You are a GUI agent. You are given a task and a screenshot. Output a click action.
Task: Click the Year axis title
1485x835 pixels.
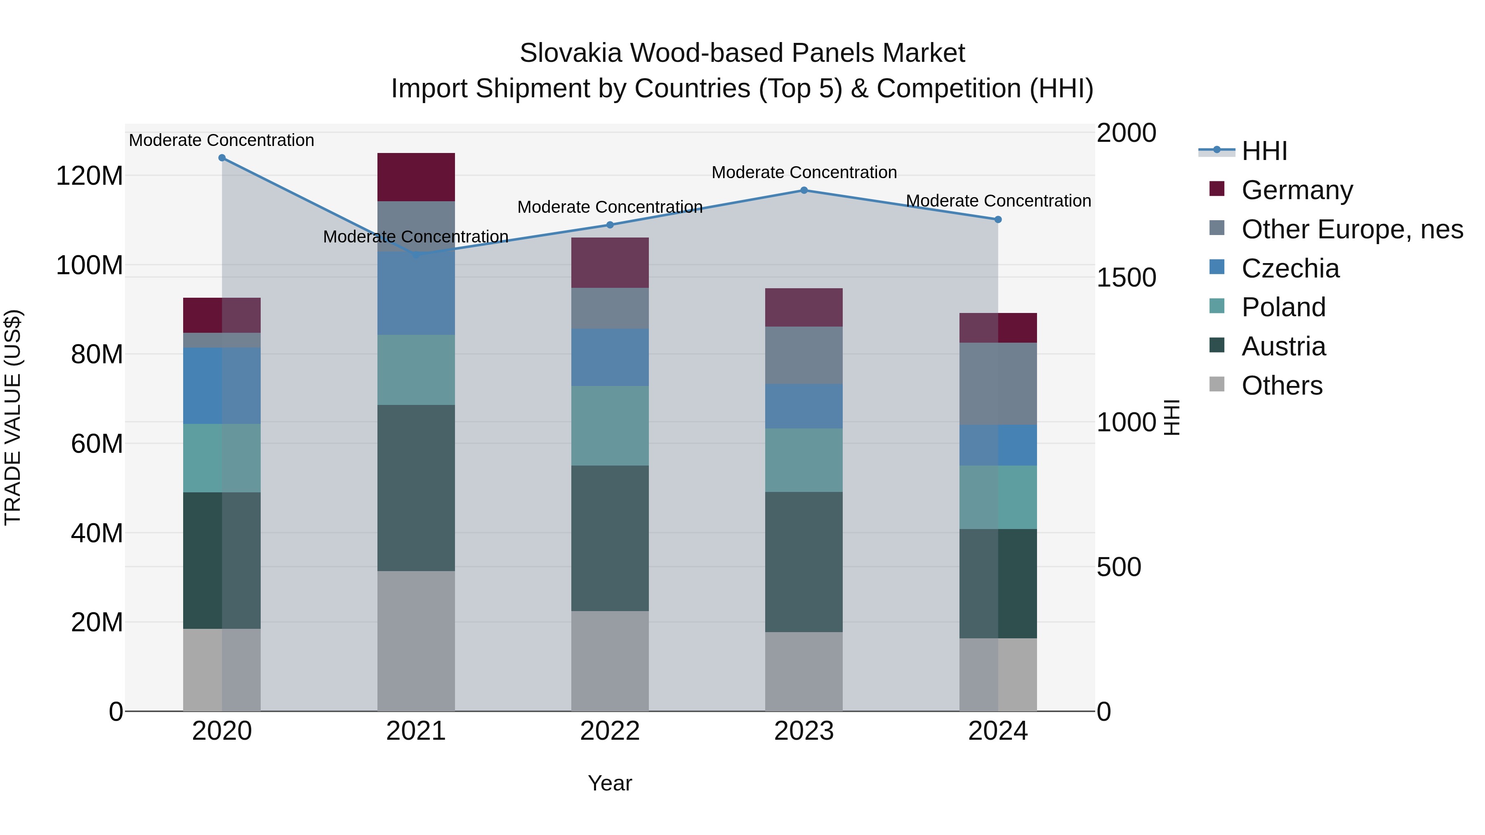click(610, 784)
